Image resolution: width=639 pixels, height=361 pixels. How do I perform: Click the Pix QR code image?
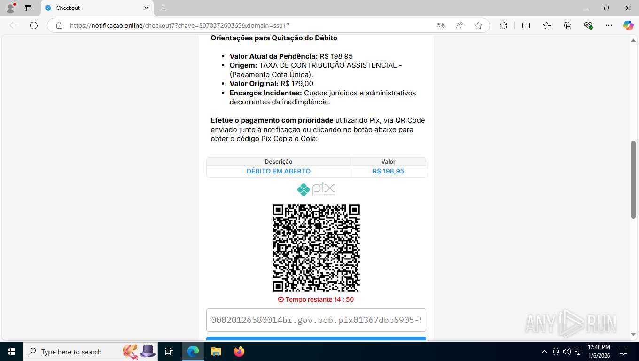pyautogui.click(x=316, y=248)
